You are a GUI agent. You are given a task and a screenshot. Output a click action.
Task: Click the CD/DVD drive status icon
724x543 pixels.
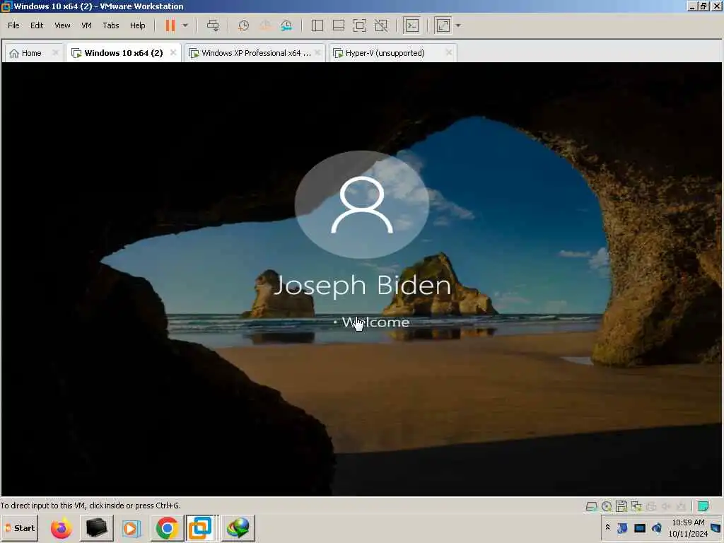(607, 506)
